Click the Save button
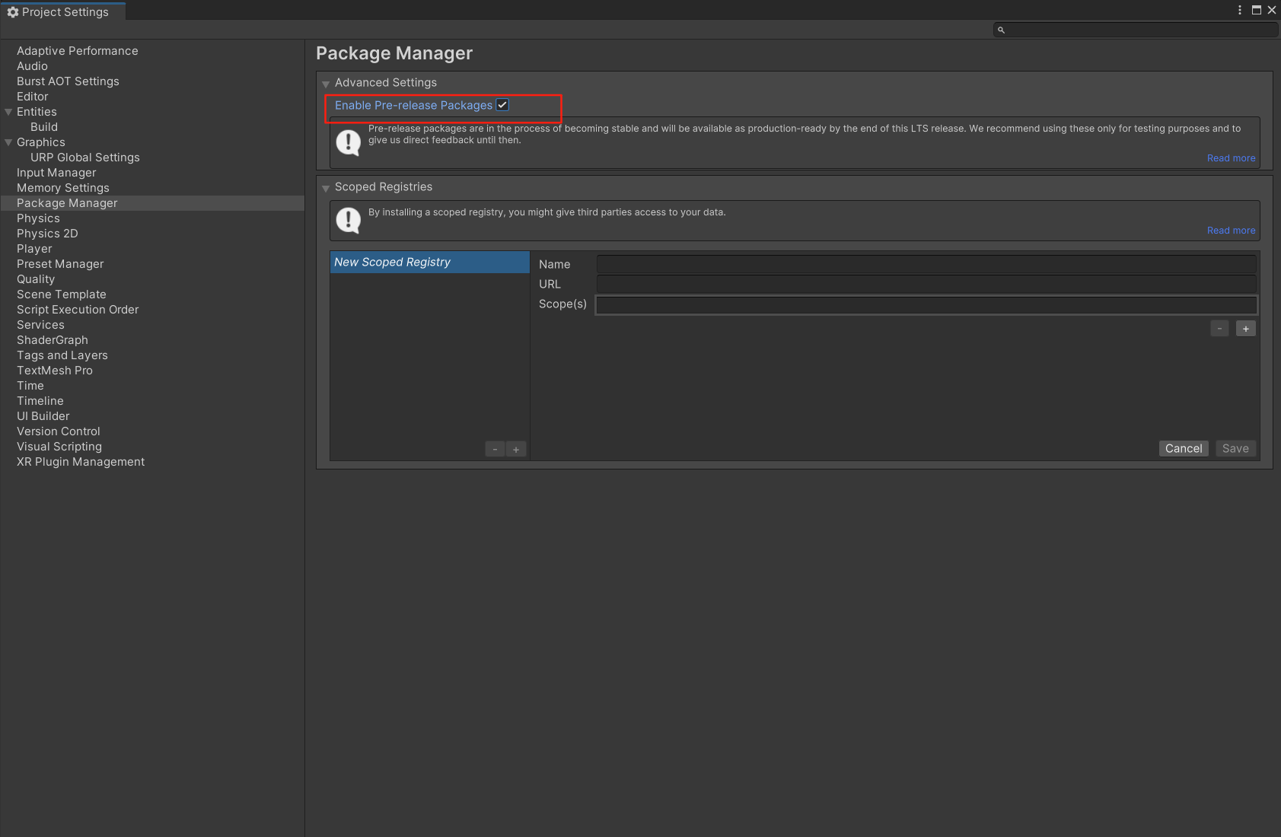 pos(1235,448)
